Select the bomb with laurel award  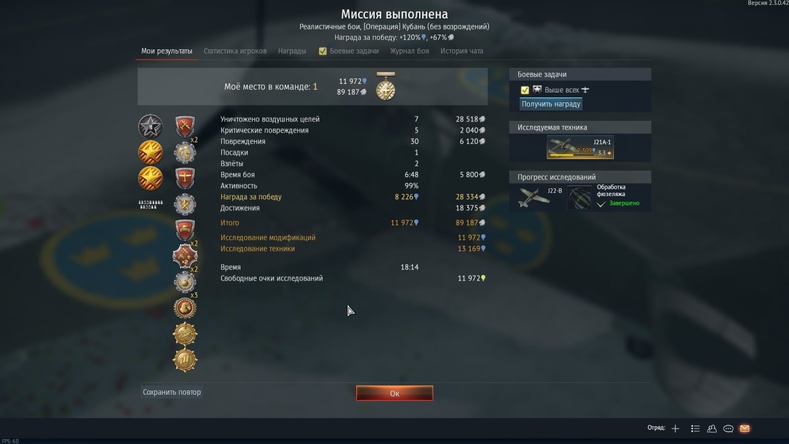point(185,282)
